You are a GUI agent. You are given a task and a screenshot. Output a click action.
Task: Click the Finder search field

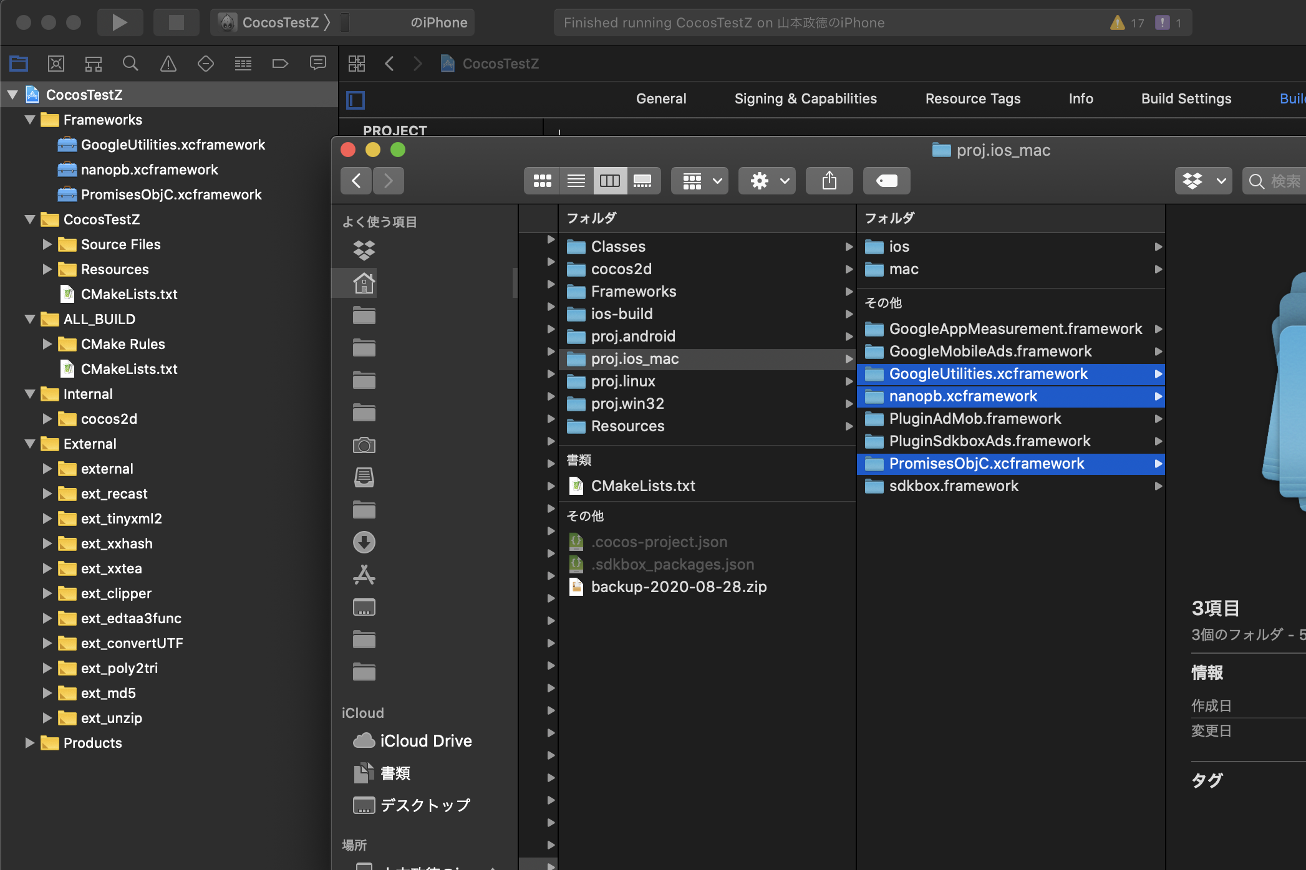point(1275,181)
